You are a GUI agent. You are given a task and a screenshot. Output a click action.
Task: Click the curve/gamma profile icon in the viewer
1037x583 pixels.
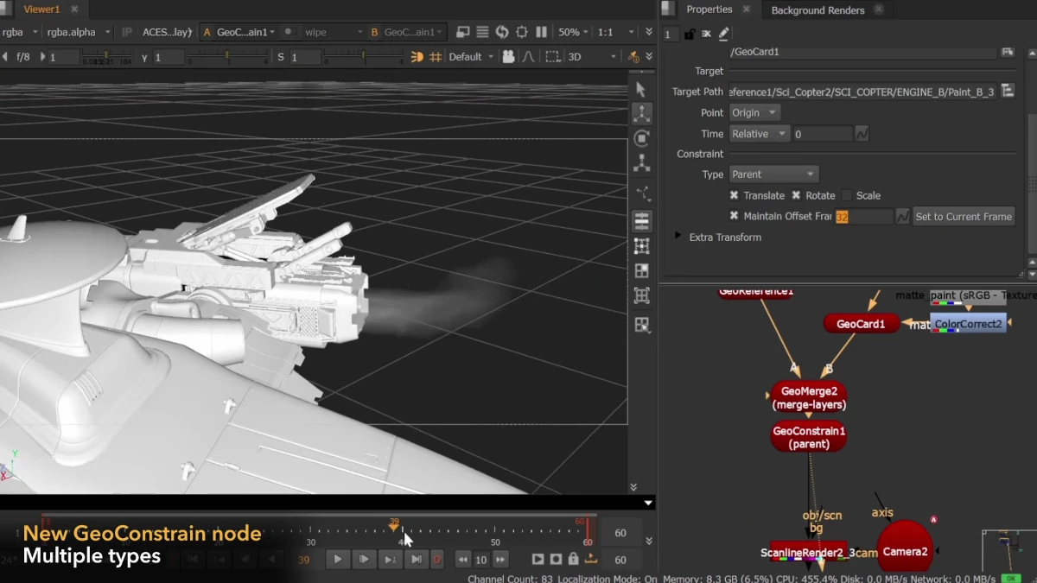529,57
